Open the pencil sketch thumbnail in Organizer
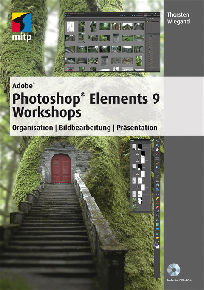 70,26
